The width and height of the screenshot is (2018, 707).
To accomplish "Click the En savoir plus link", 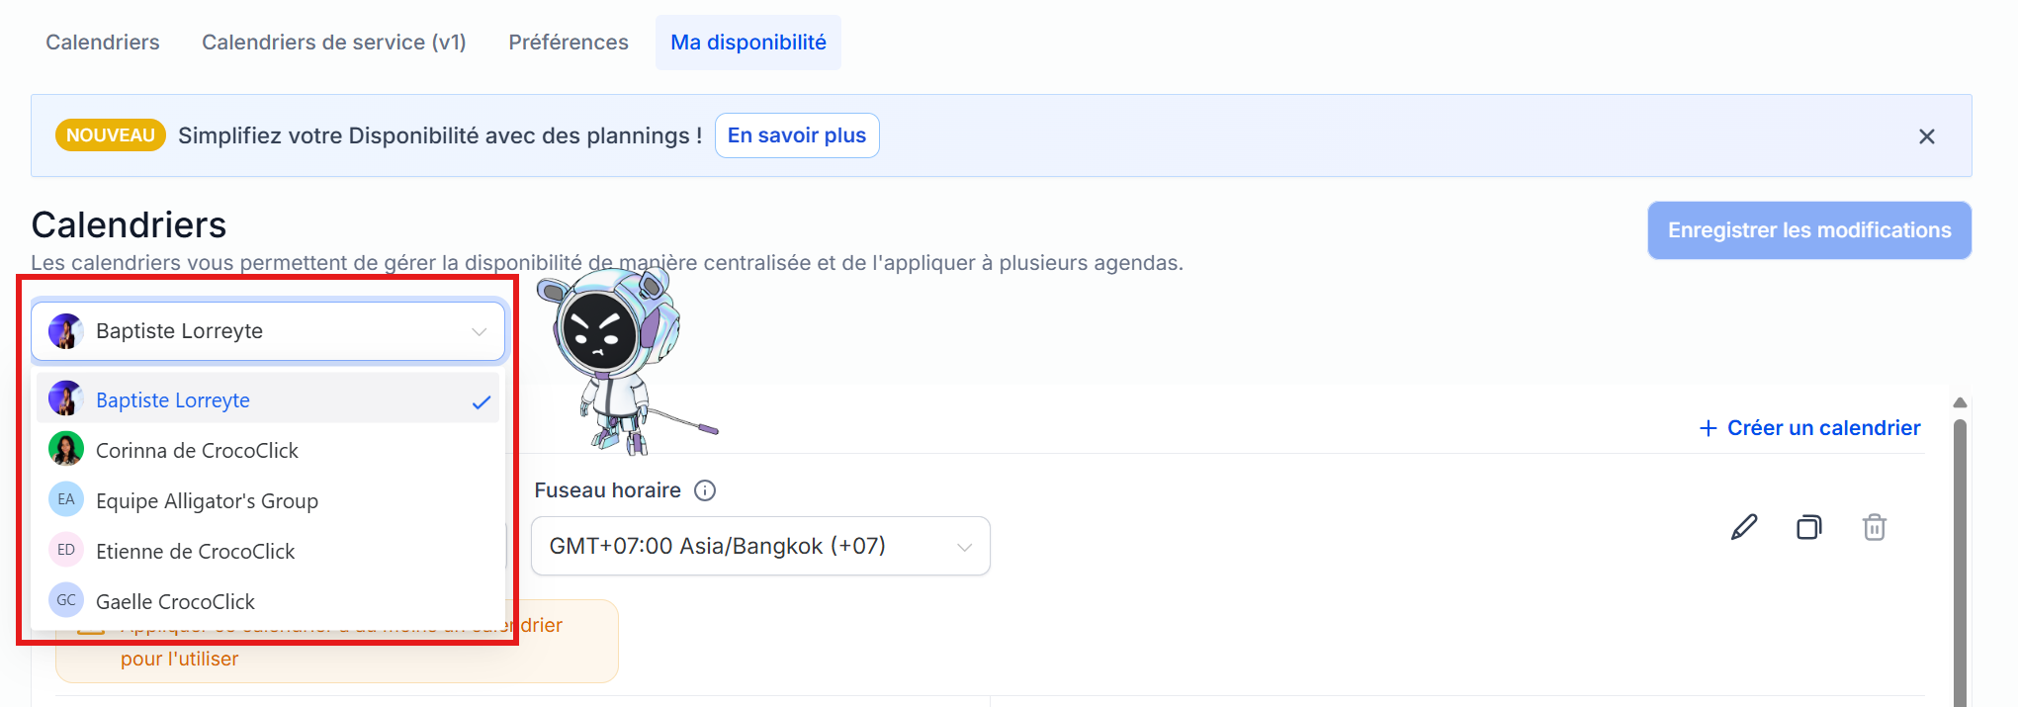I will click(x=796, y=135).
